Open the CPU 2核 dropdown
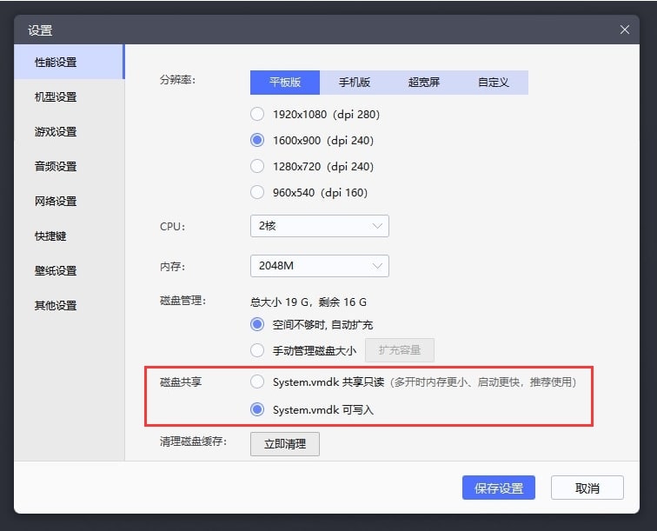Image resolution: width=657 pixels, height=531 pixels. pyautogui.click(x=319, y=226)
